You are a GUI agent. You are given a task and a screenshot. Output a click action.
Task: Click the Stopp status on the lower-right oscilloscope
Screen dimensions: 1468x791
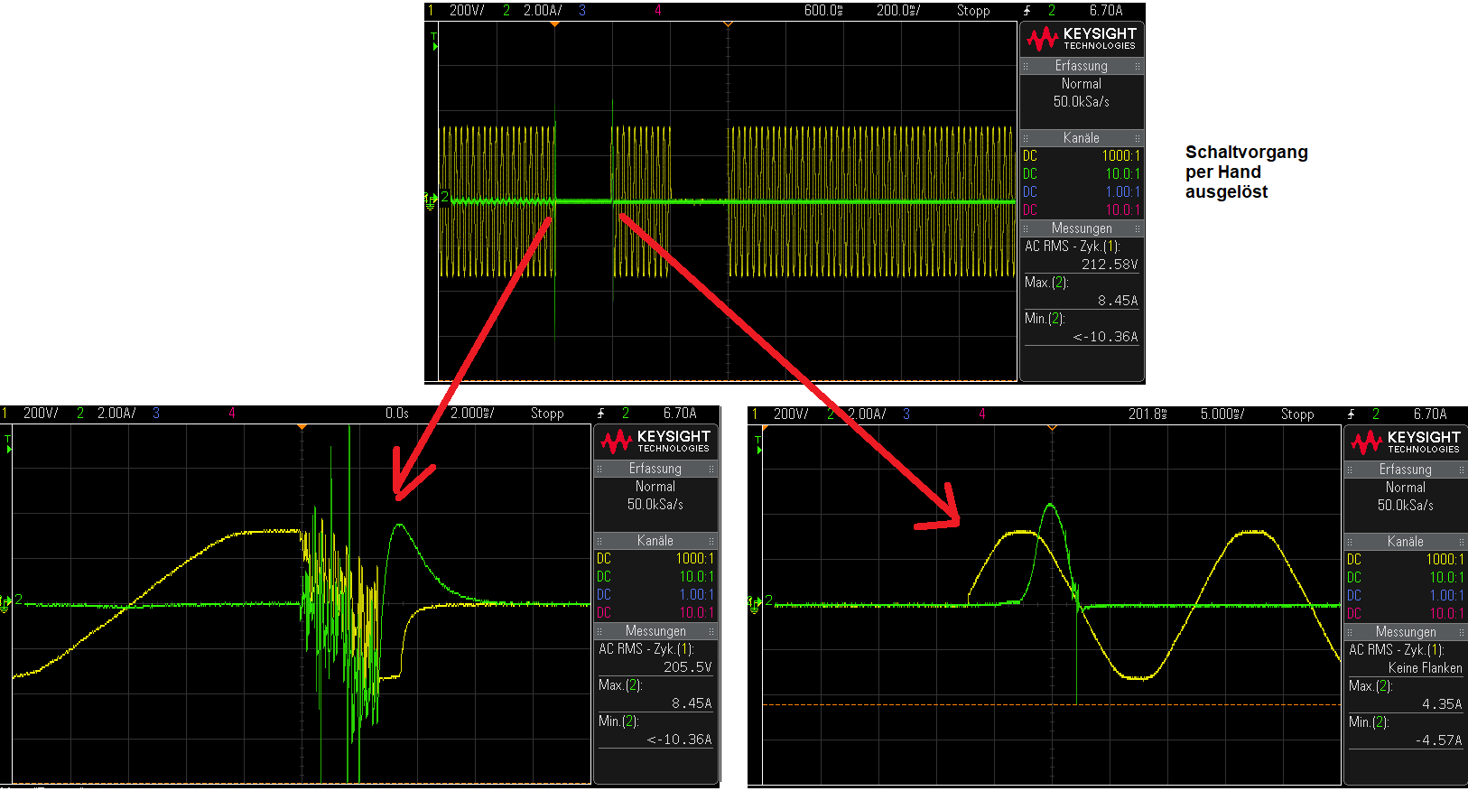(x=1297, y=414)
